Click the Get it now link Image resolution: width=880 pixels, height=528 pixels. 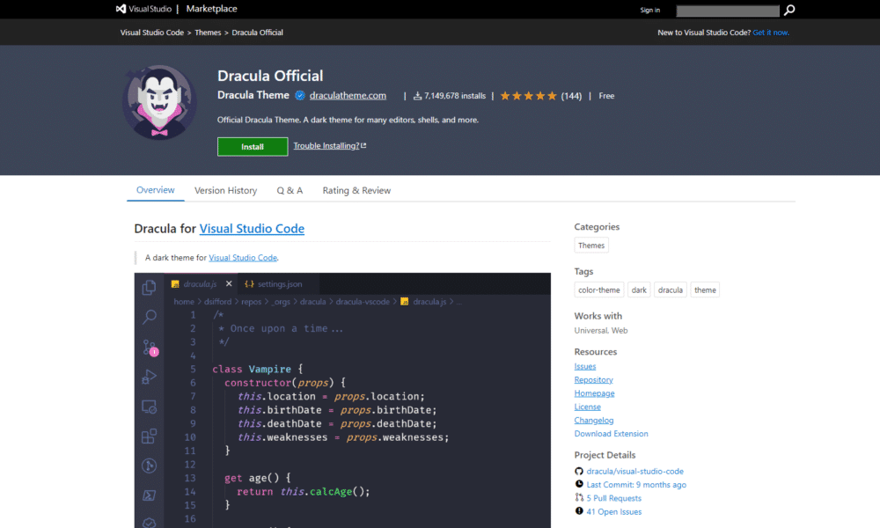pyautogui.click(x=771, y=33)
